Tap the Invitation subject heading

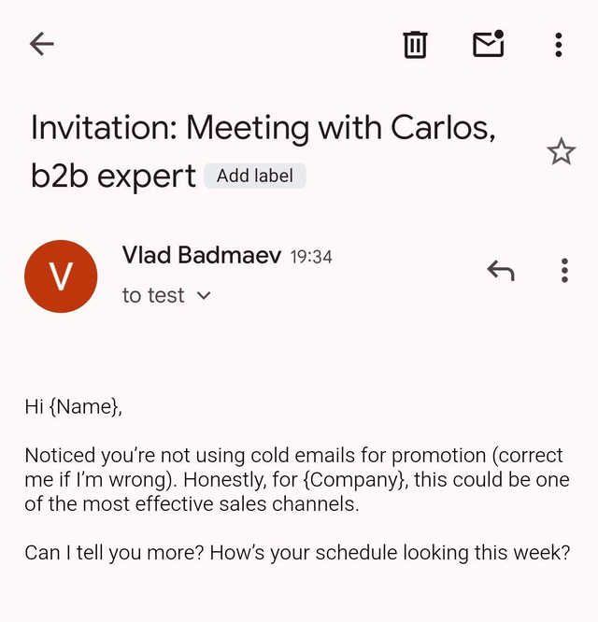263,151
